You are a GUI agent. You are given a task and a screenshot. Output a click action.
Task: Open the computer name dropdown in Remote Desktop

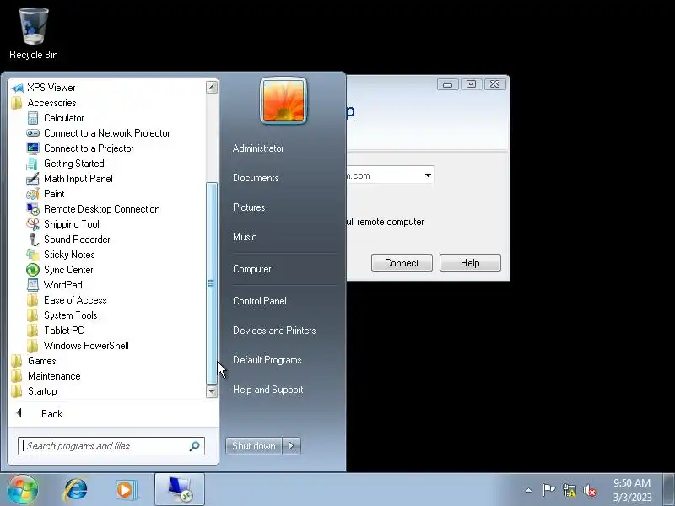coord(428,175)
